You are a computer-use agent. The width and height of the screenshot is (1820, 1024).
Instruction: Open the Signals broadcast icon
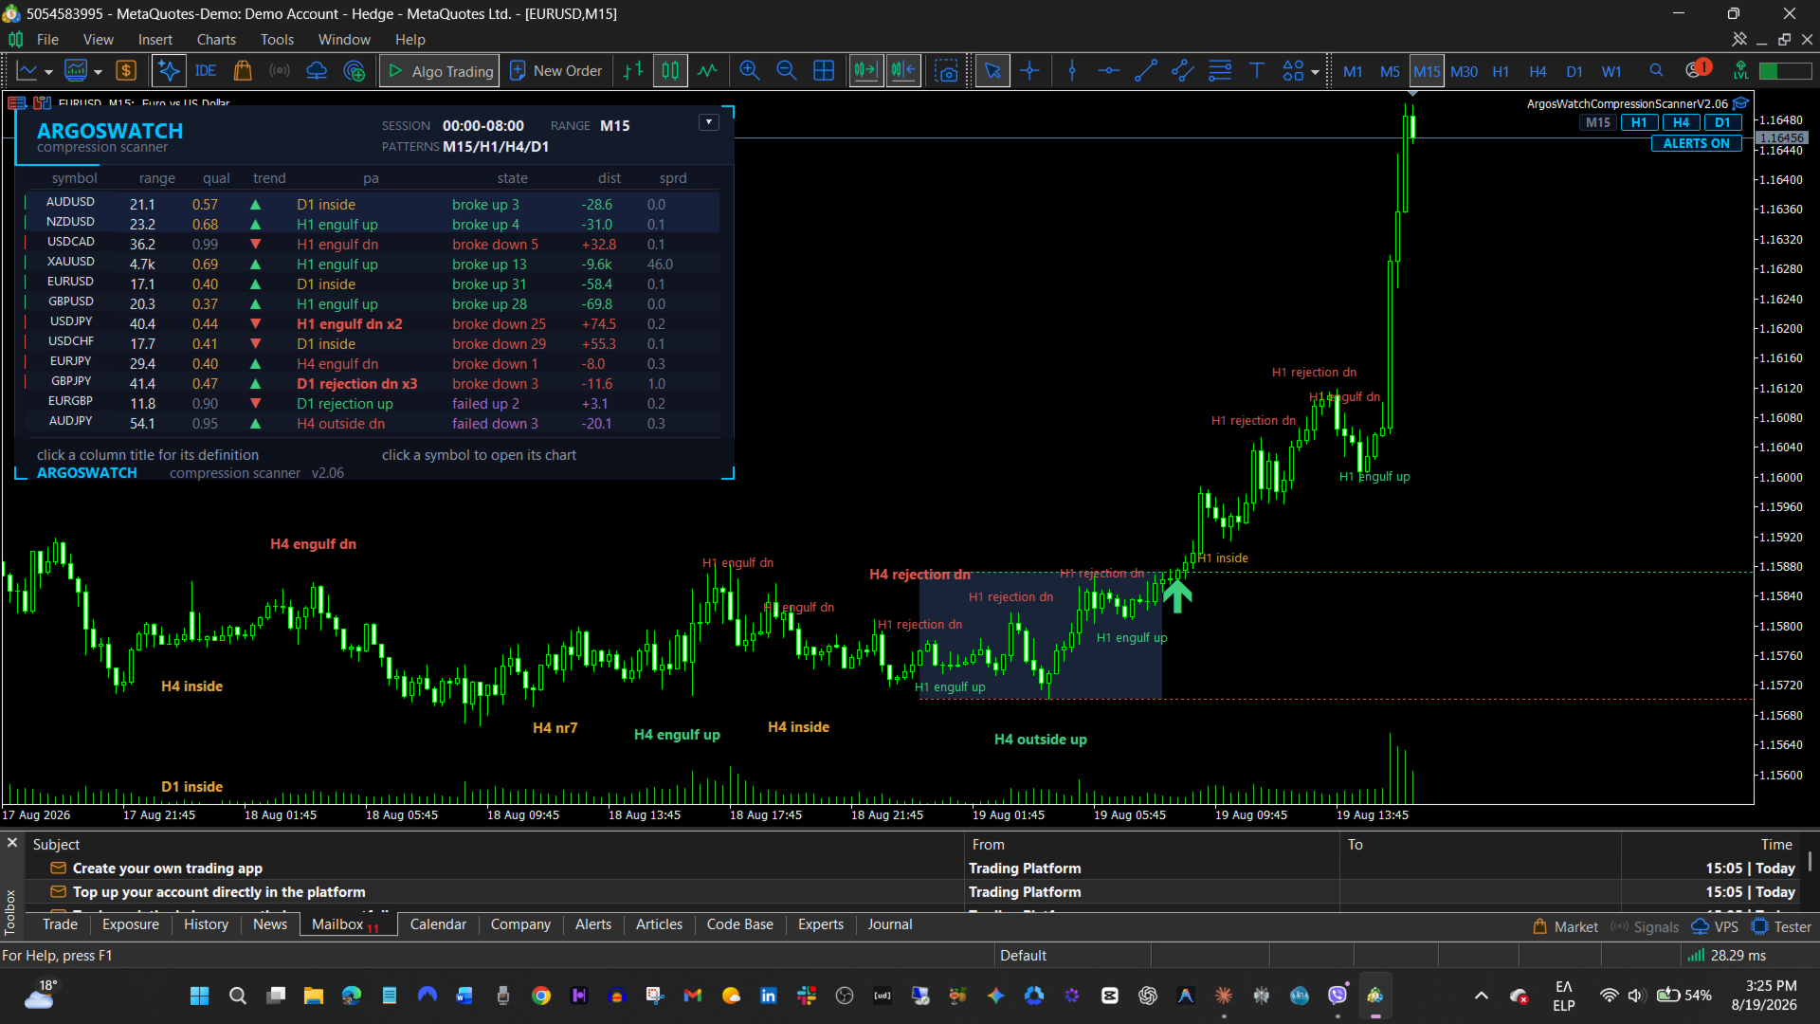[280, 71]
